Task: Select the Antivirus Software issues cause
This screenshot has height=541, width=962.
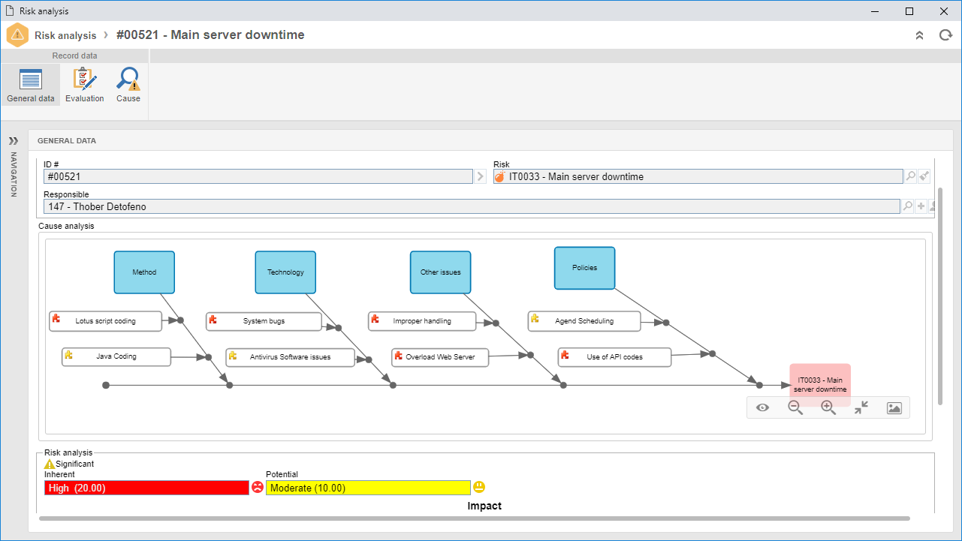Action: point(290,357)
